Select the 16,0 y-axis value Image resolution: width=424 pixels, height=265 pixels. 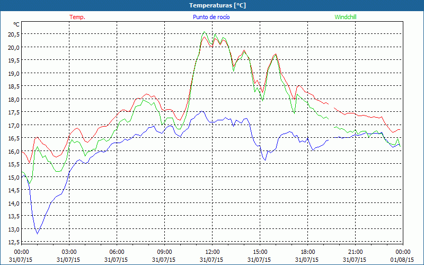pyautogui.click(x=13, y=152)
